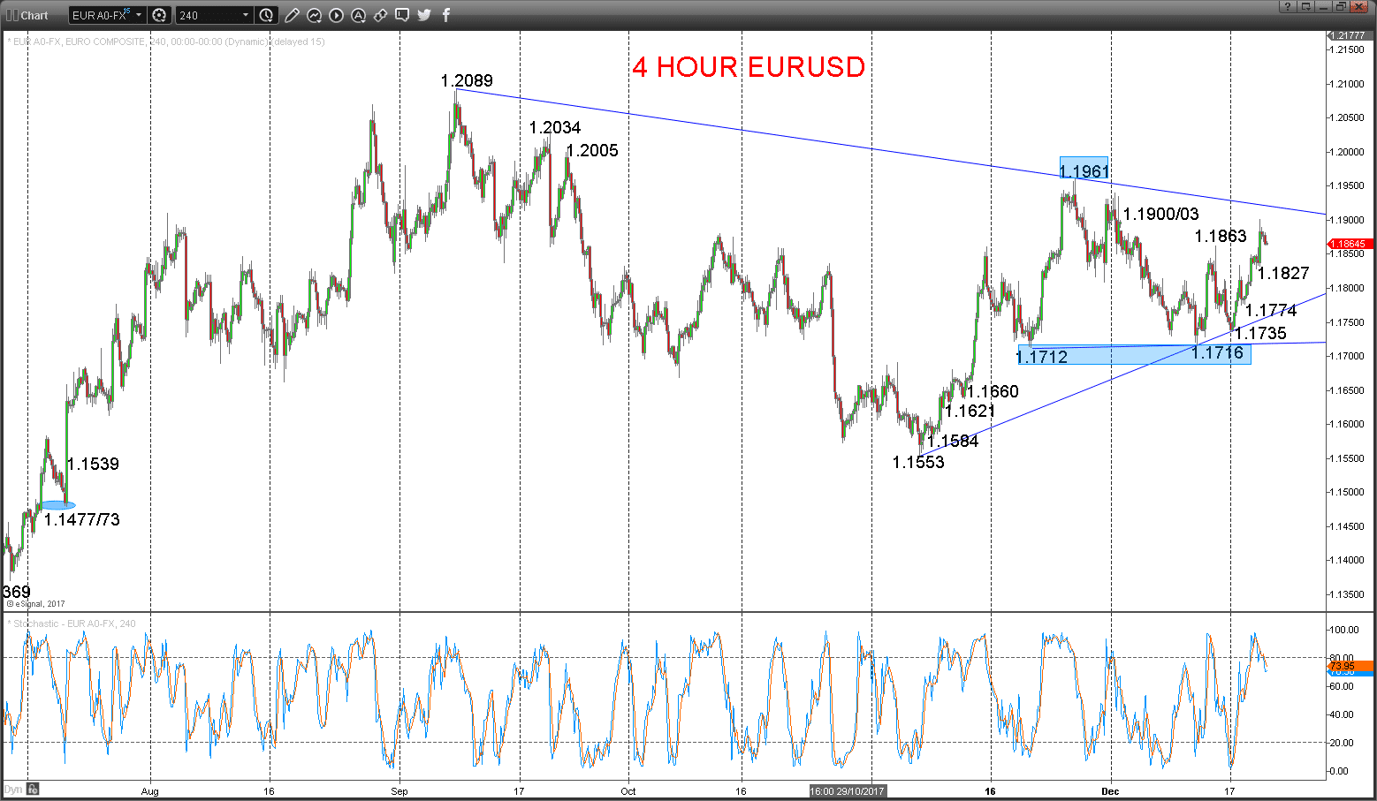The width and height of the screenshot is (1377, 801).
Task: Click the Dyn scaling label
Action: pyautogui.click(x=12, y=789)
